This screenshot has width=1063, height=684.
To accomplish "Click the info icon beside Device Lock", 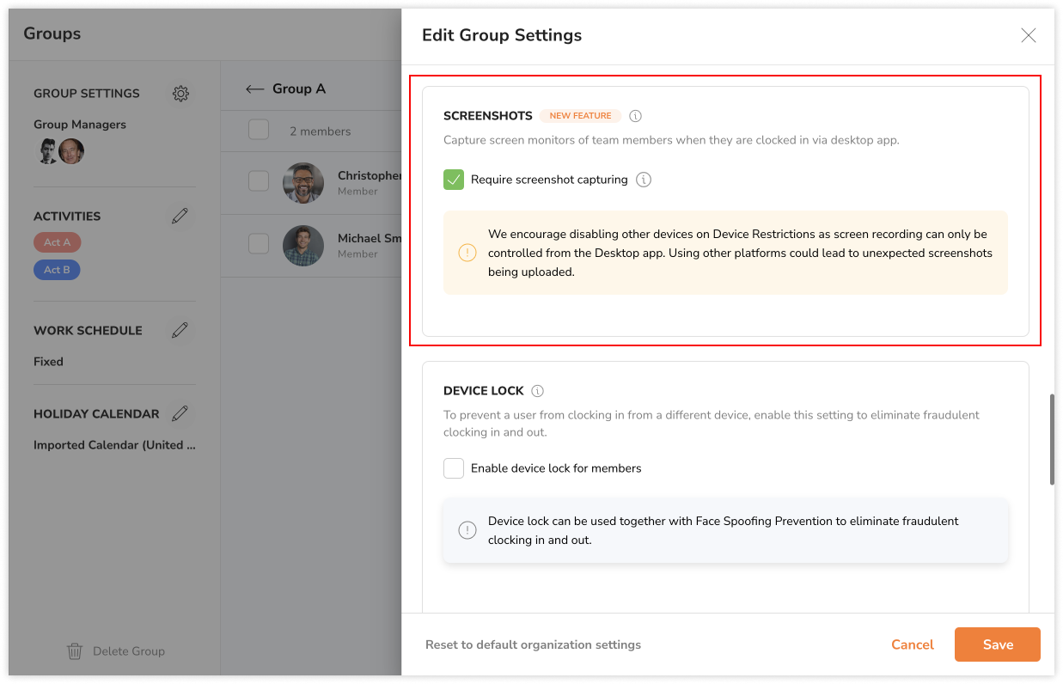I will tap(538, 391).
